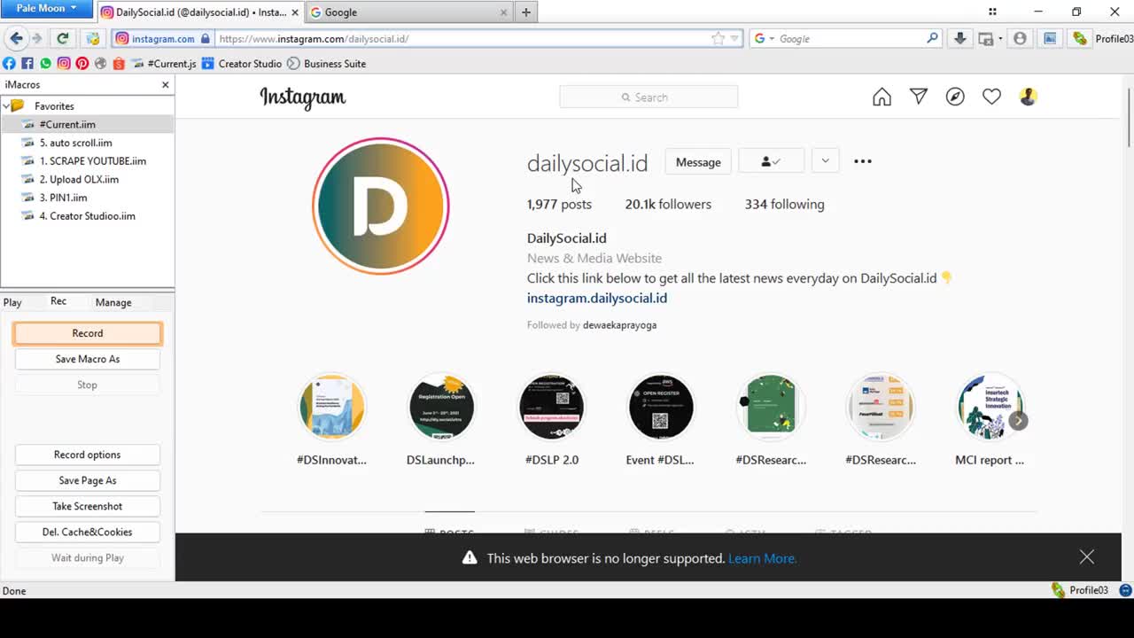The image size is (1134, 638).
Task: Close the iMacros sidebar panel
Action: 165,85
